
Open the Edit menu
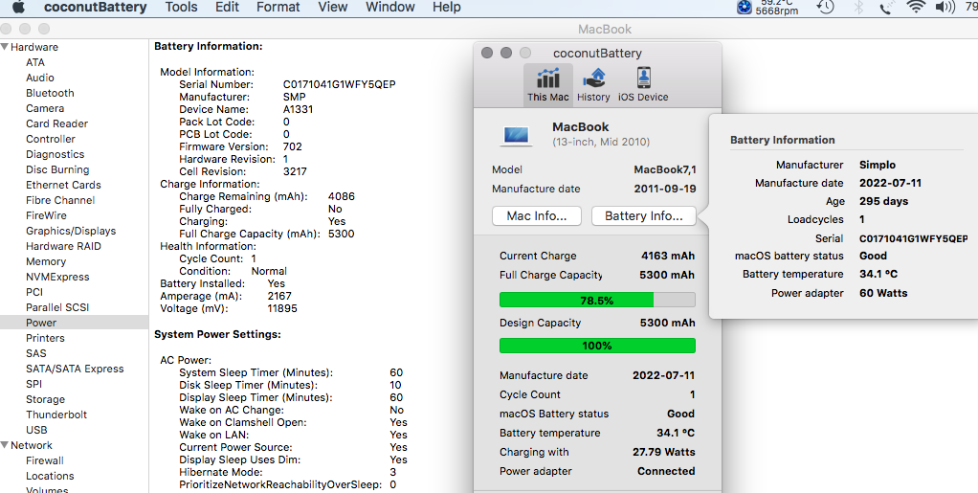click(x=227, y=7)
